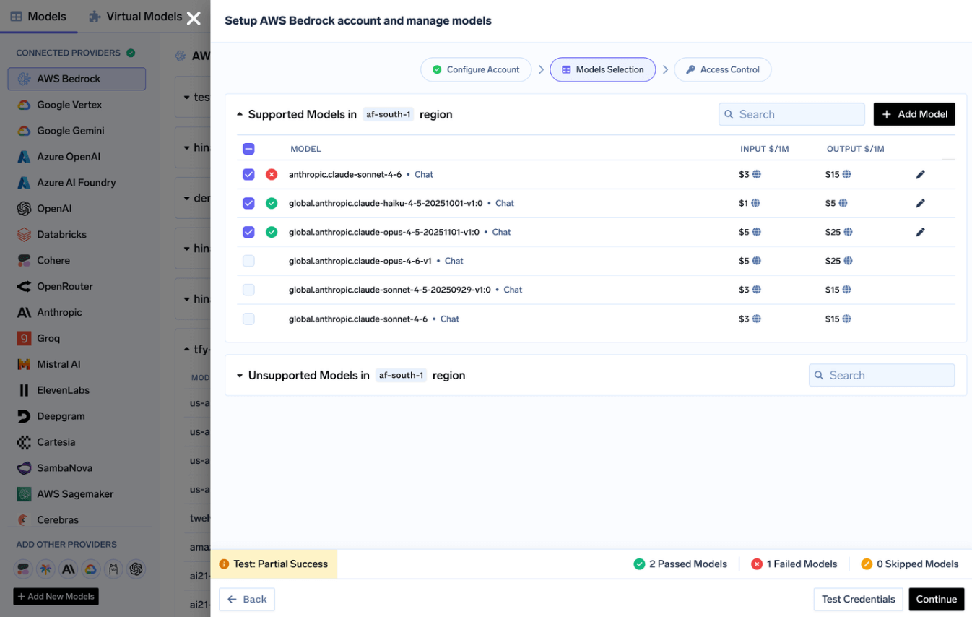Click green check icon beside 2 Passed Models

(x=639, y=564)
